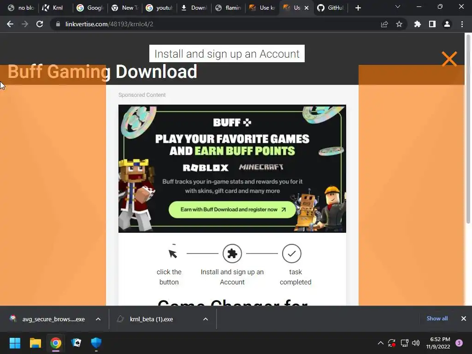This screenshot has height=354, width=472.
Task: Expand avg_secure_brows download options arrow
Action: coord(98,319)
